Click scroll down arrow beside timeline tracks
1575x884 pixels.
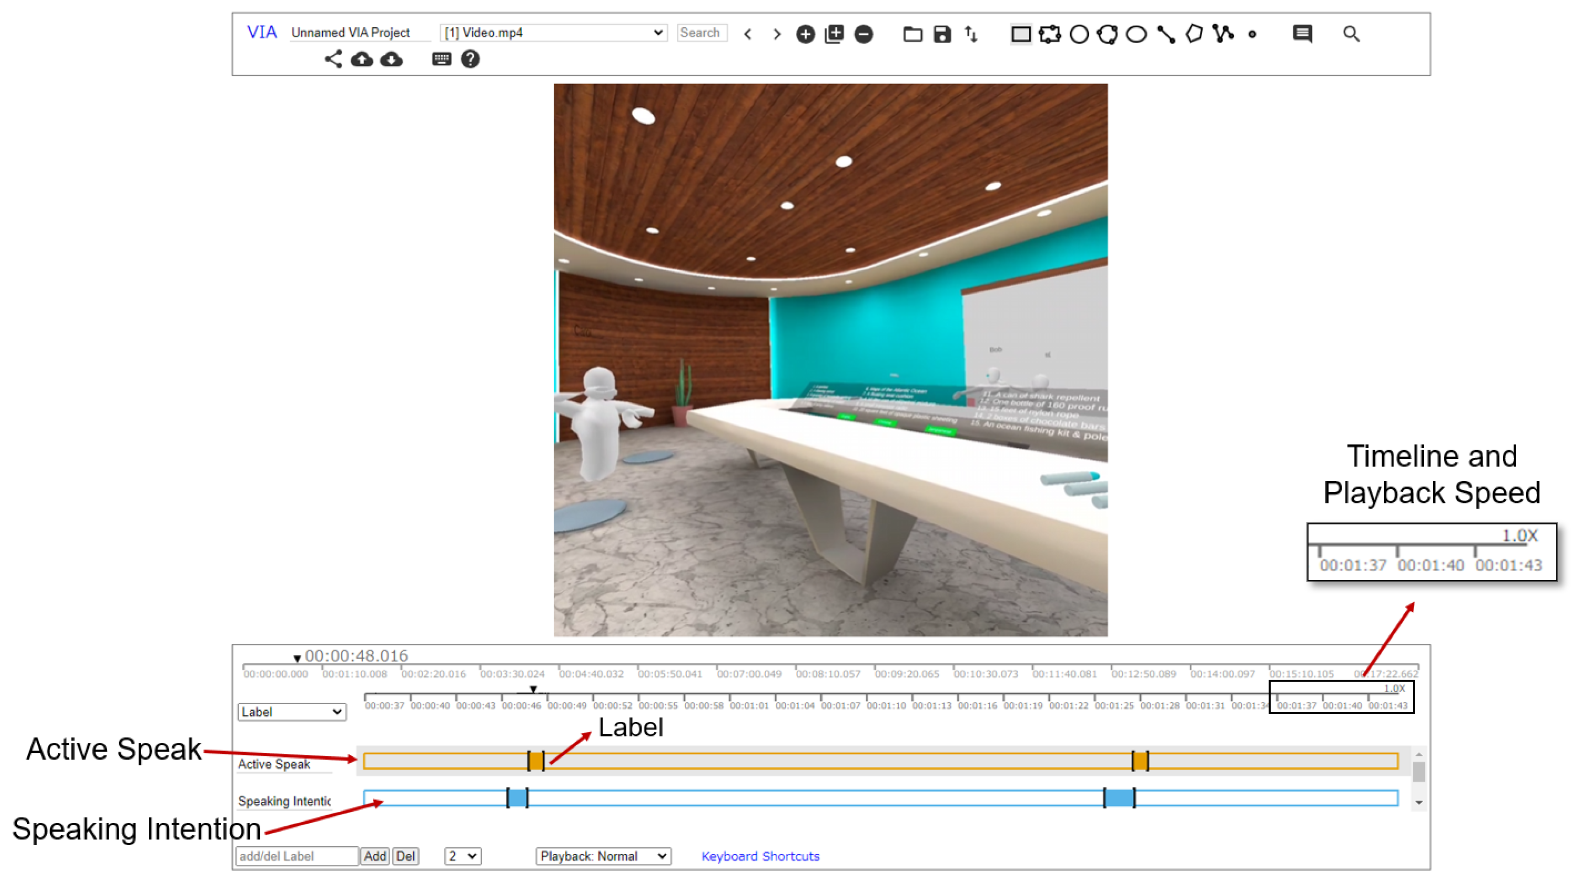point(1419,802)
